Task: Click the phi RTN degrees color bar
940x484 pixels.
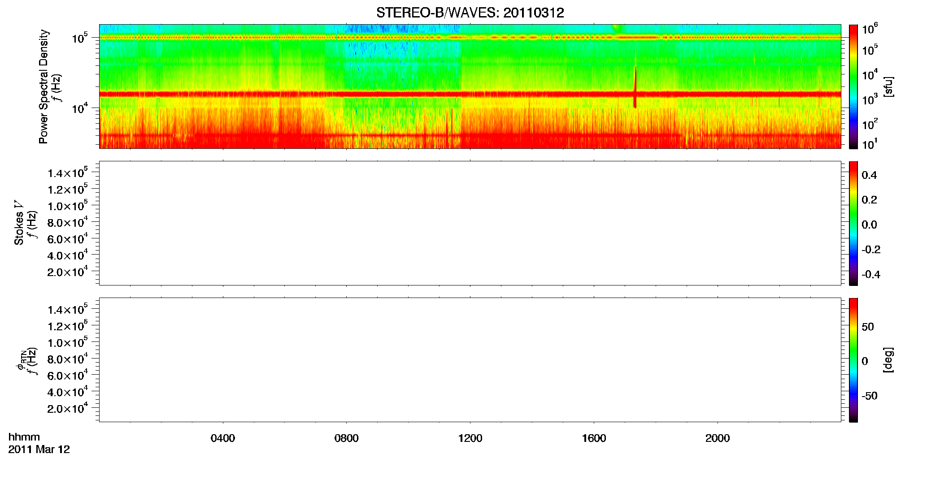Action: [x=853, y=360]
